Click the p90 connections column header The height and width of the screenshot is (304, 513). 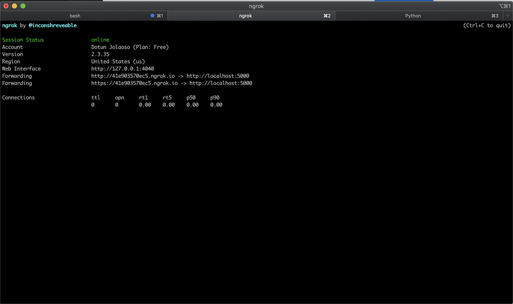click(x=215, y=97)
